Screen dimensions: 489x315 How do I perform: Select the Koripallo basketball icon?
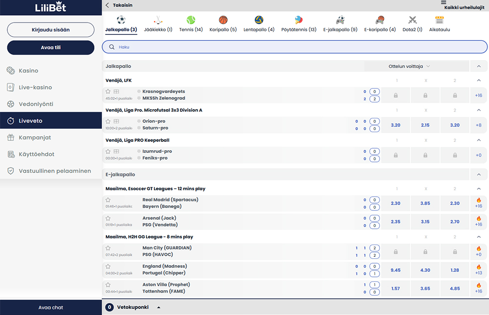pos(223,20)
